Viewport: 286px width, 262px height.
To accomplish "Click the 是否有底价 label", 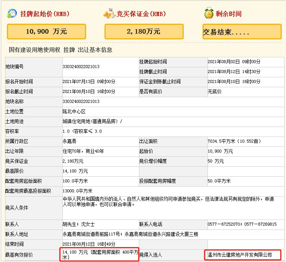I will (151, 91).
